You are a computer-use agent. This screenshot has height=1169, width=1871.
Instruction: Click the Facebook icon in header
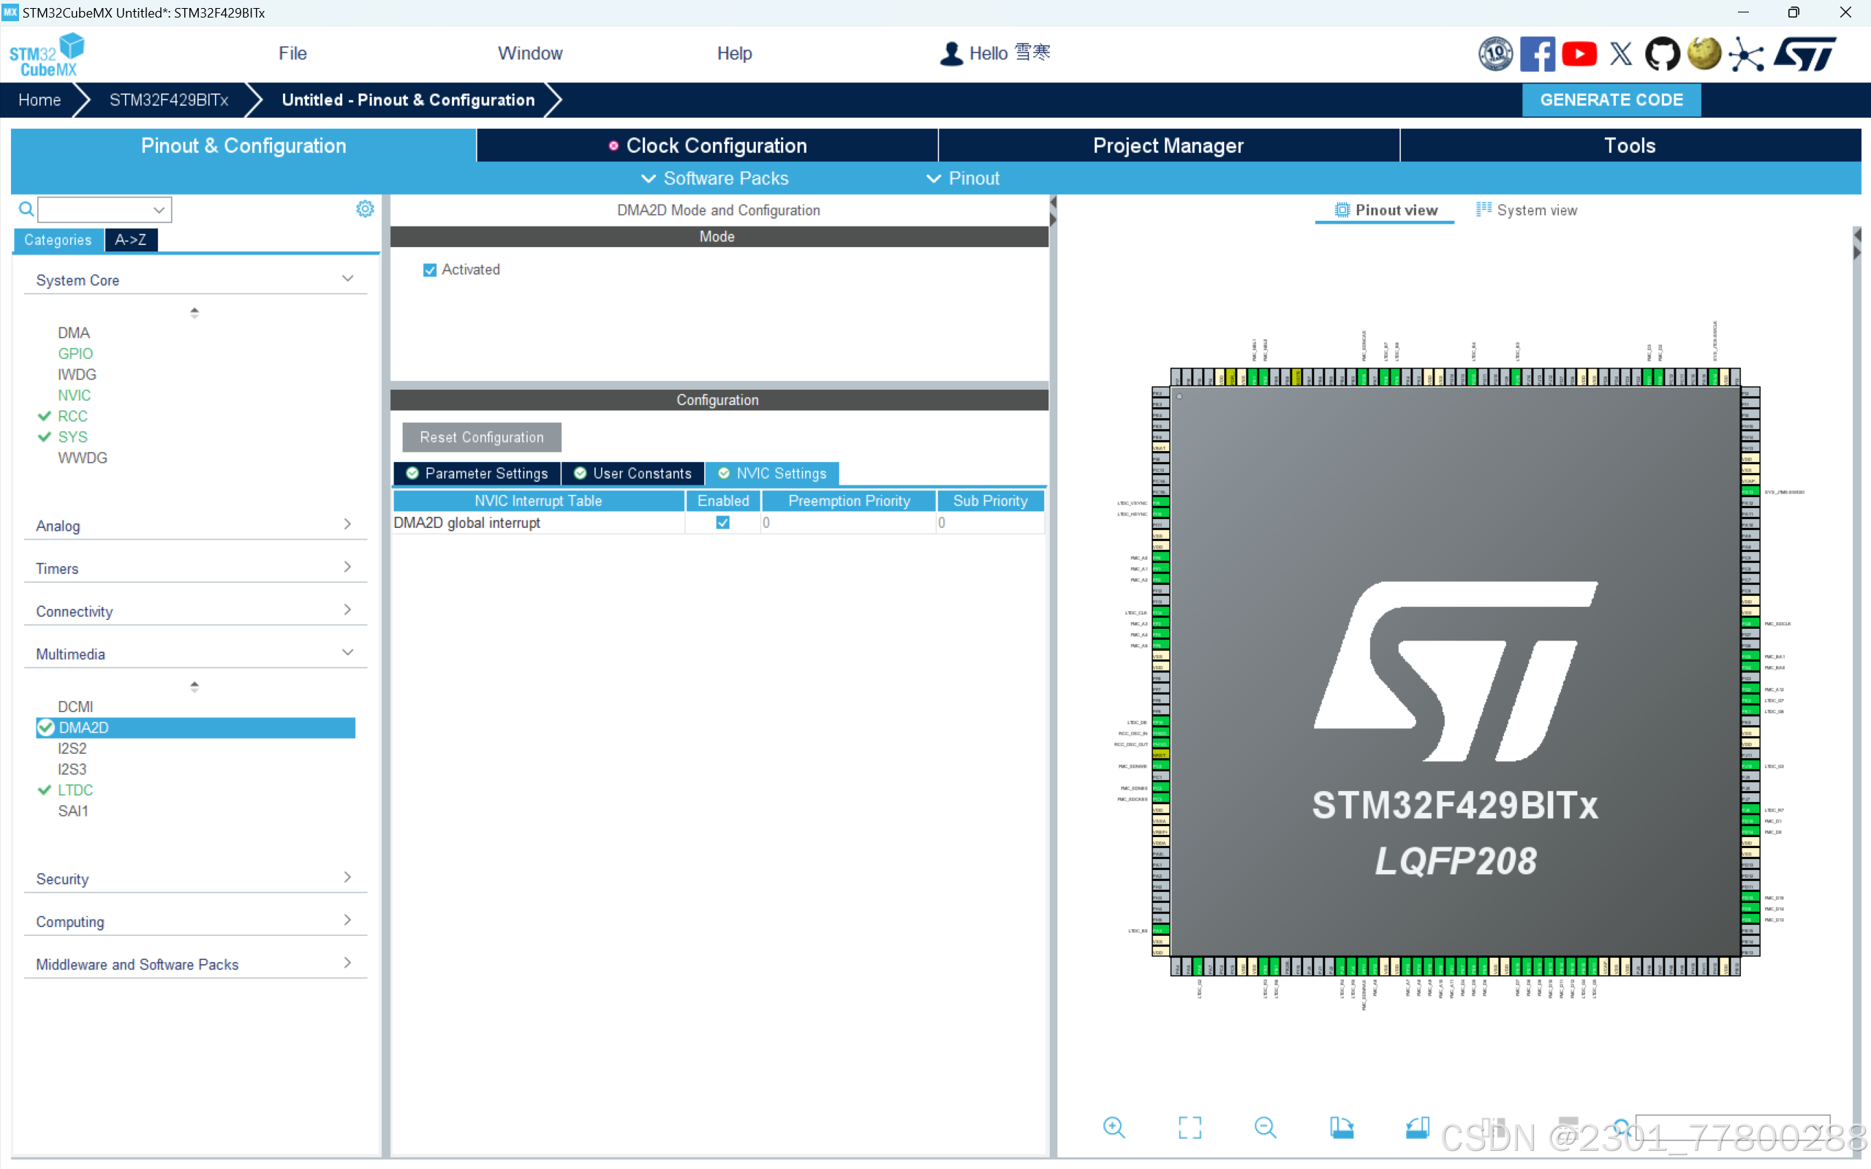tap(1537, 53)
